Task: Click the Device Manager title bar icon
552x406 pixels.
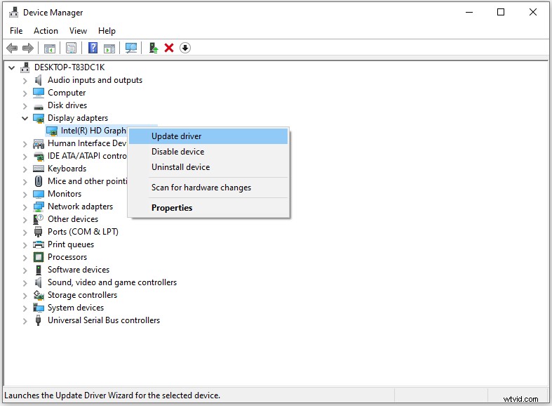Action: point(14,13)
